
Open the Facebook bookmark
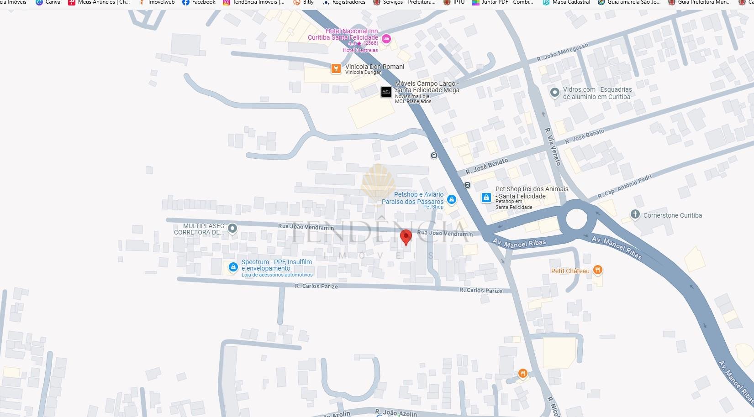click(199, 2)
